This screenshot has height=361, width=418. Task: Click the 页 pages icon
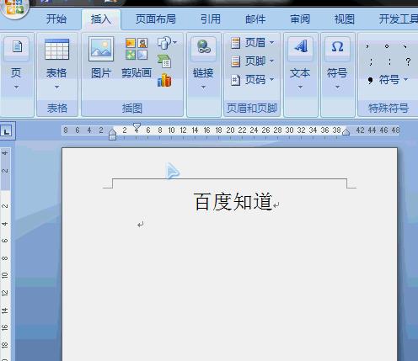[17, 48]
